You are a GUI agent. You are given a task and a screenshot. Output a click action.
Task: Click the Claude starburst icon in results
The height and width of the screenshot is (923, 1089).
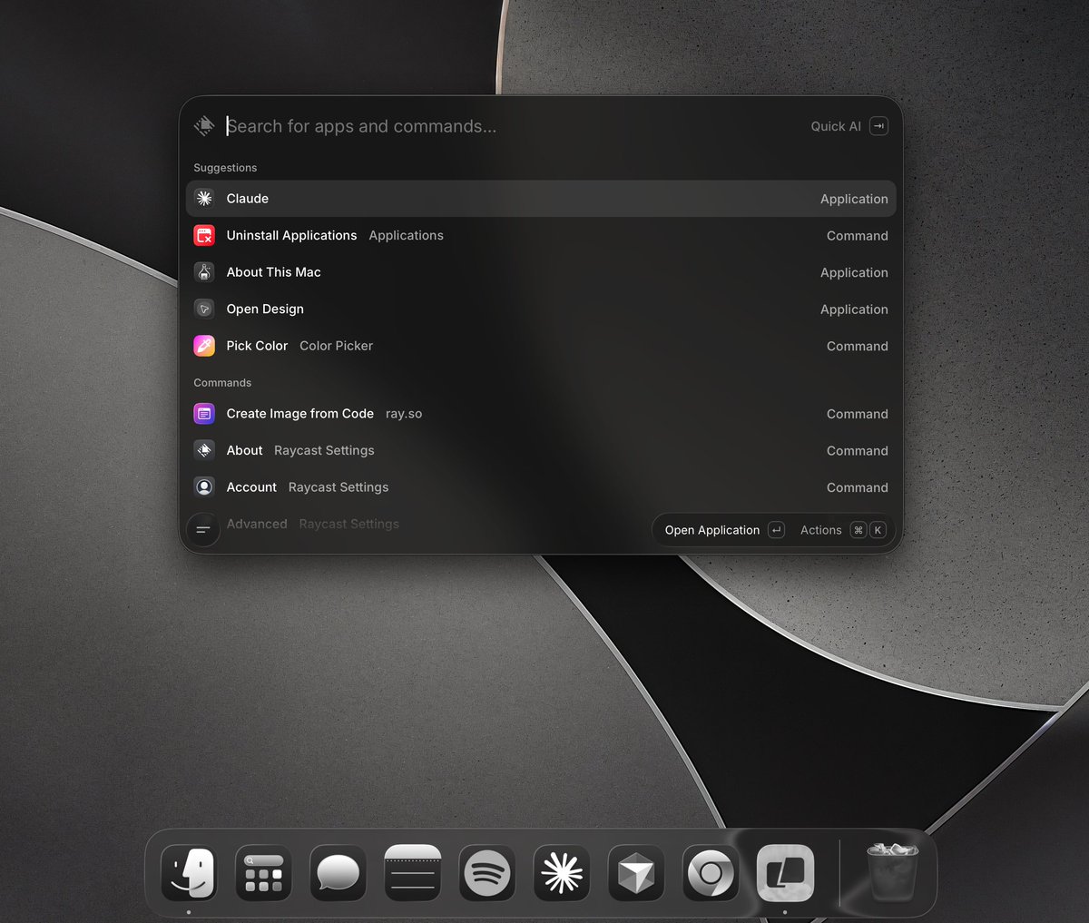point(204,198)
